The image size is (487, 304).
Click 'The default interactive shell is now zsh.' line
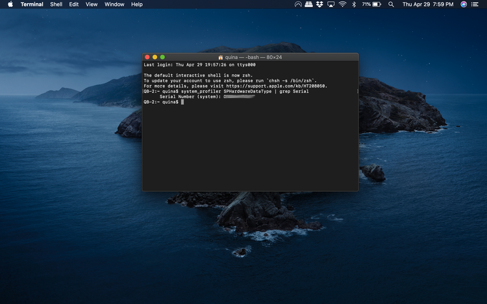(198, 75)
